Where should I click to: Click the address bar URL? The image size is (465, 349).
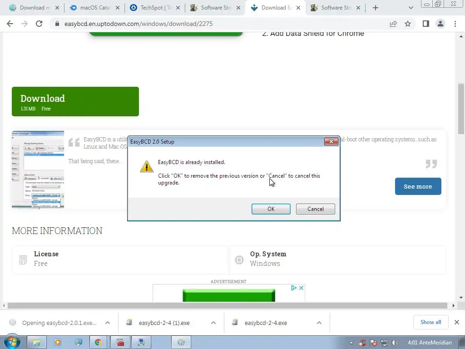pos(139,24)
